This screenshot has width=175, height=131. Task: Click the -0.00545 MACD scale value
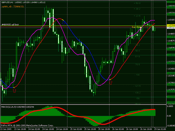coord(171,126)
